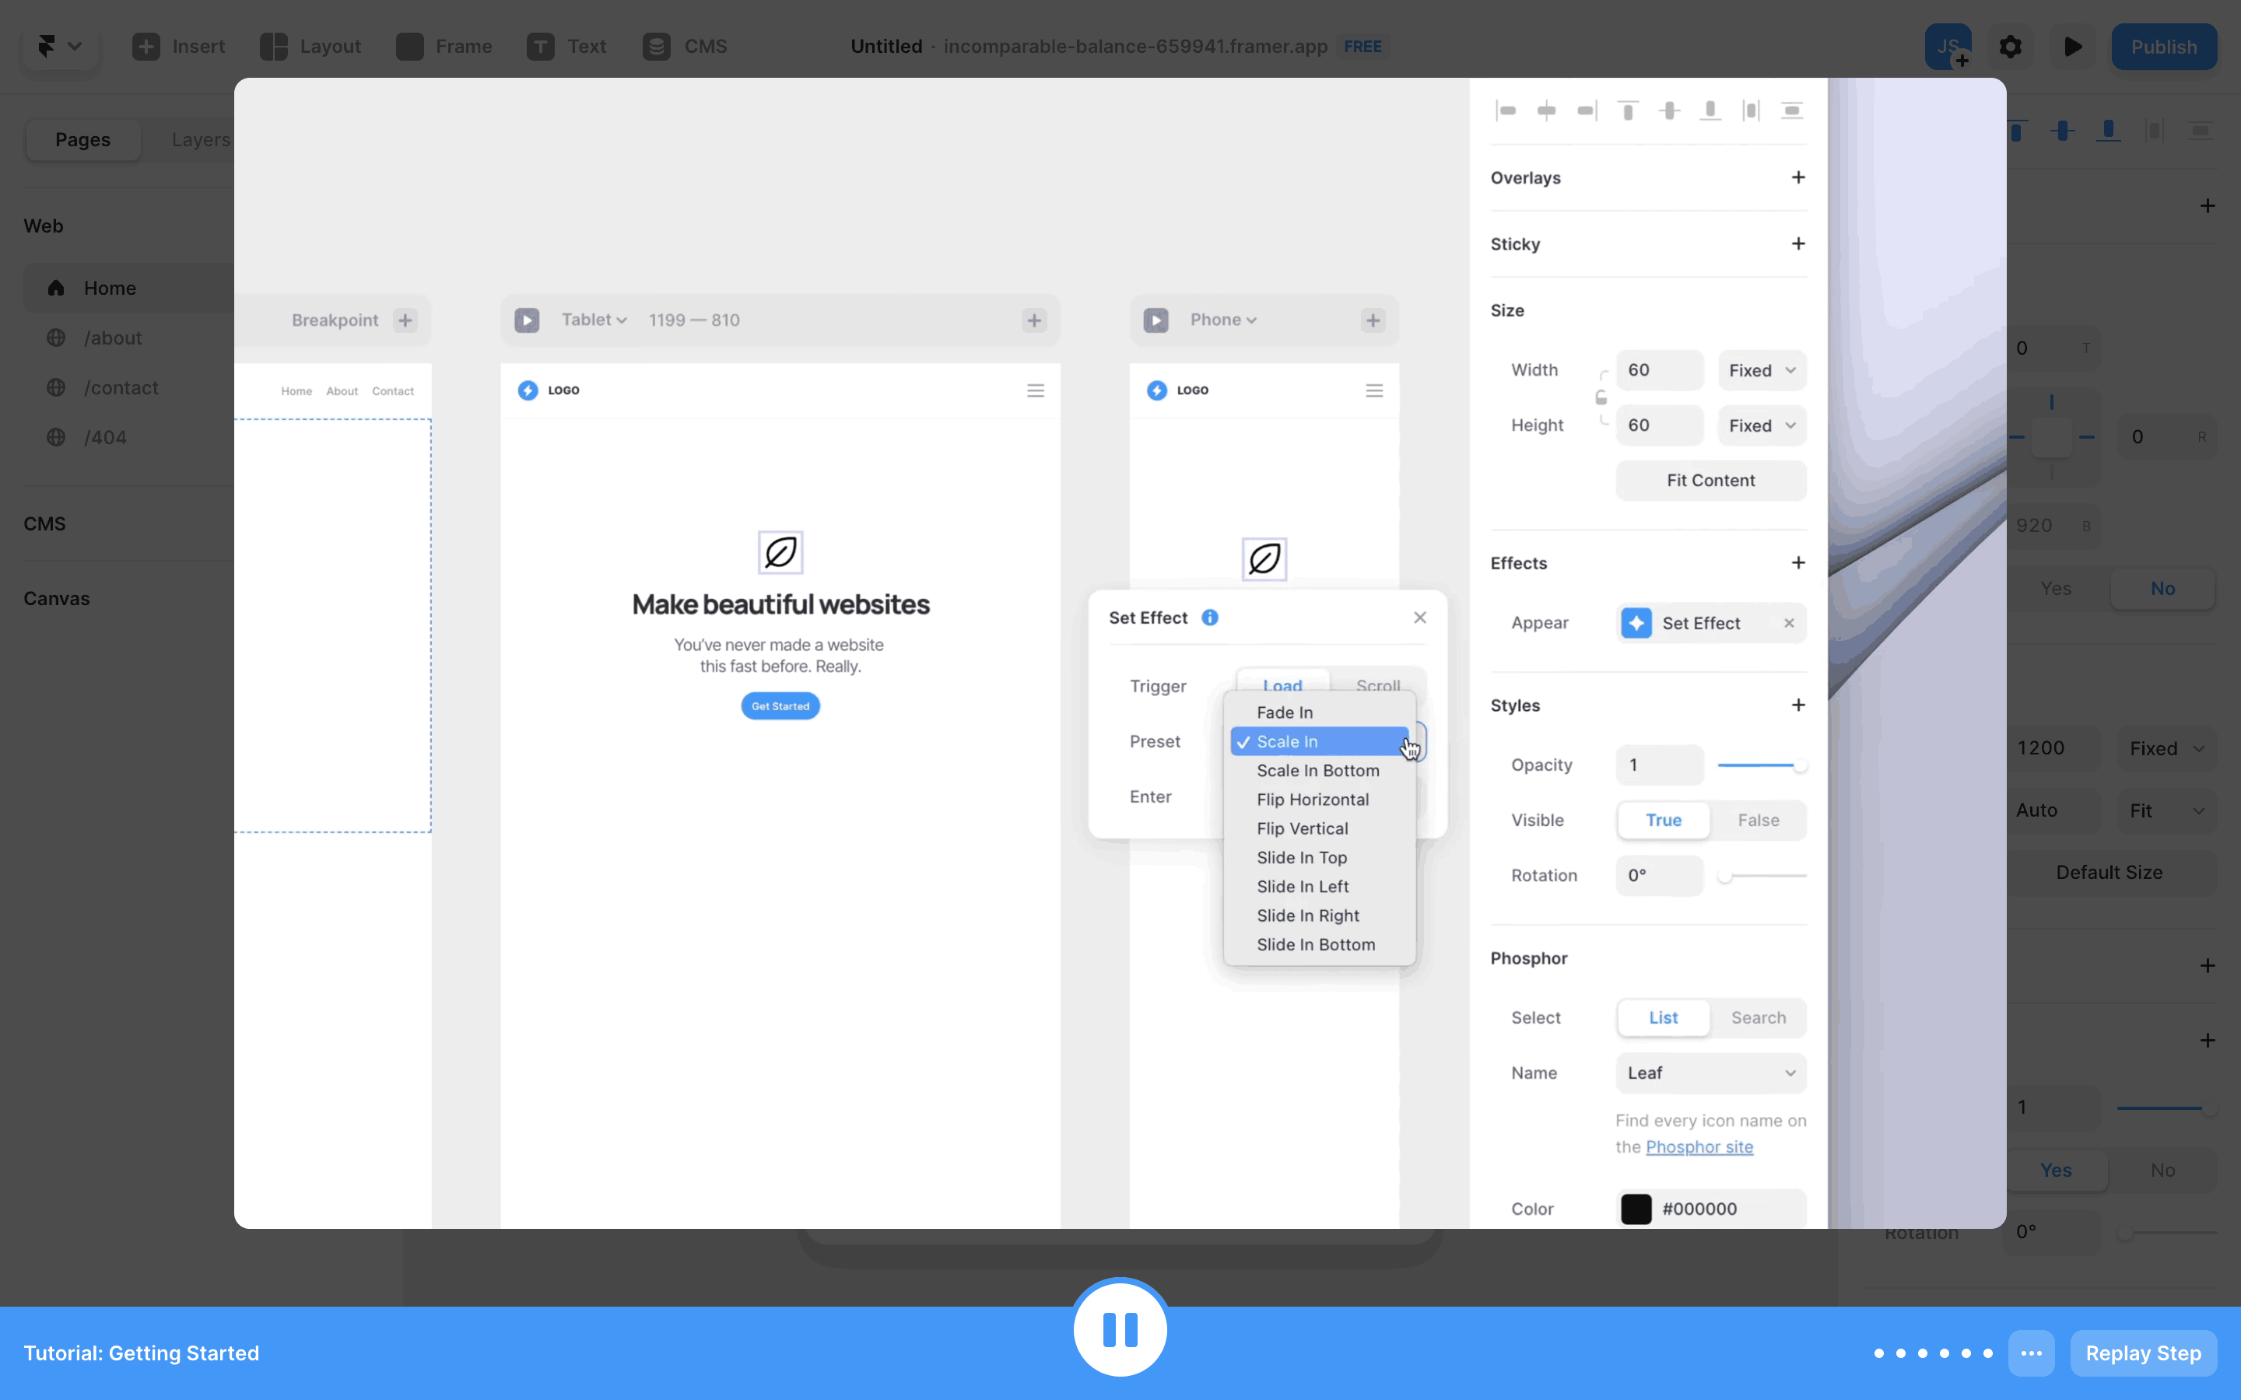Click the black Color swatch
2241x1400 pixels.
coord(1636,1209)
